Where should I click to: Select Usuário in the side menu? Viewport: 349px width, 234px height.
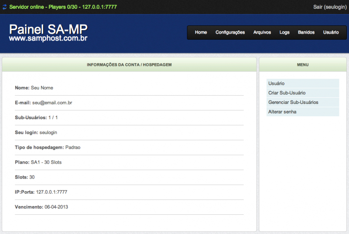click(x=303, y=83)
